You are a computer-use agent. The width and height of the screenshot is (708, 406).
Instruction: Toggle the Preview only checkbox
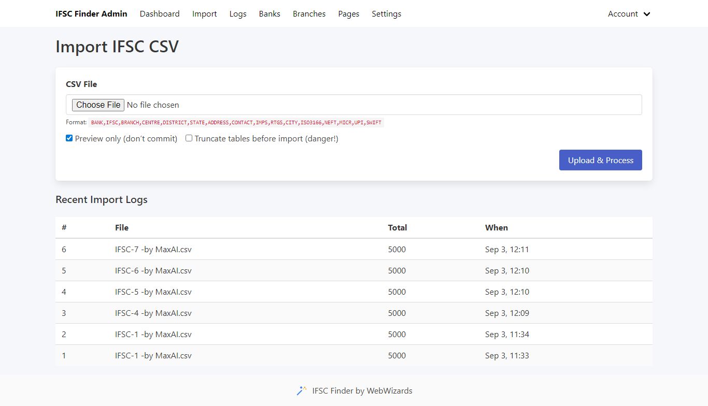coord(69,138)
